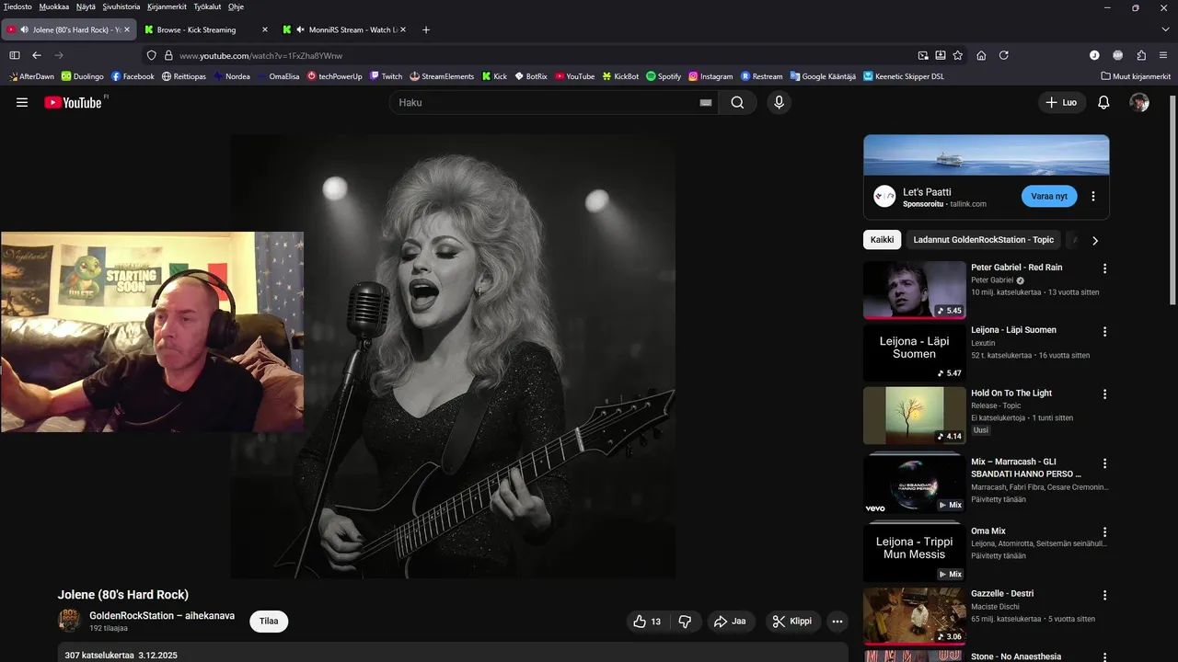Image resolution: width=1178 pixels, height=662 pixels.
Task: Open the Työkalut menu
Action: (207, 6)
